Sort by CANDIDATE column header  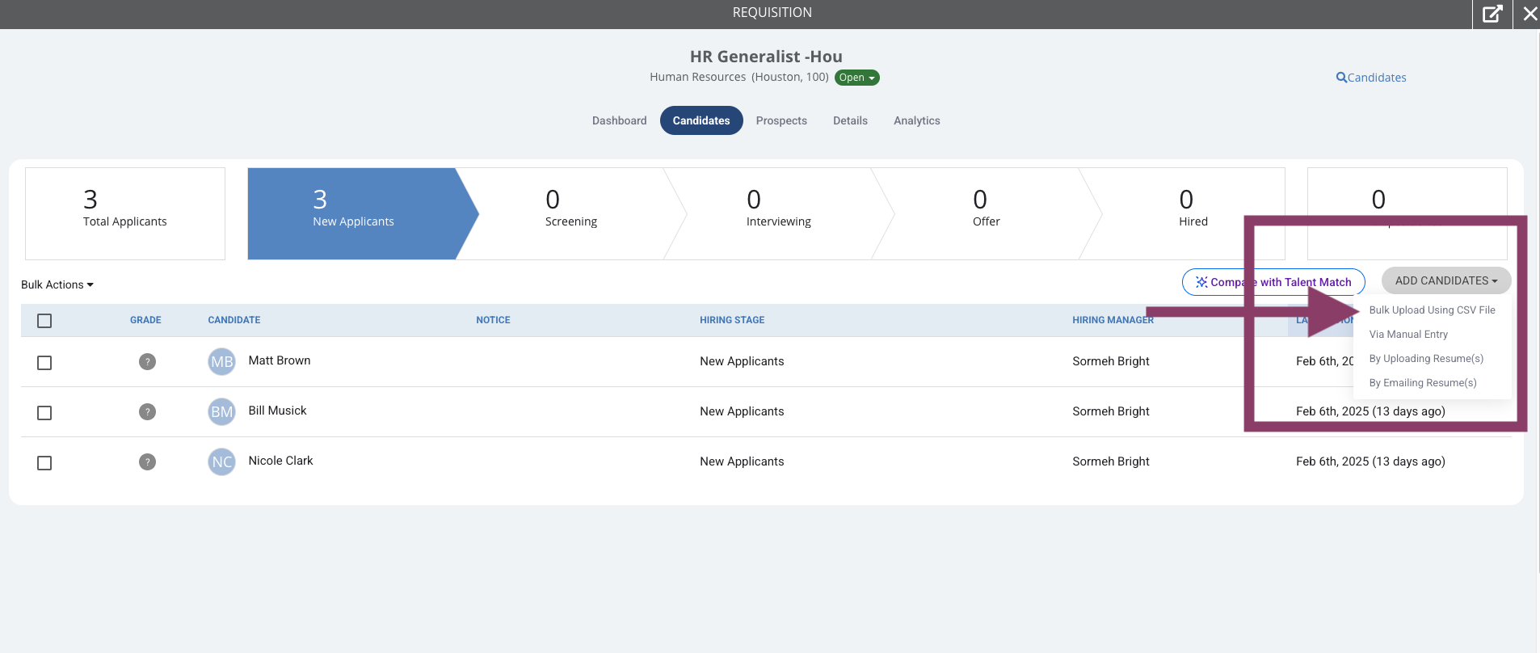pyautogui.click(x=234, y=320)
